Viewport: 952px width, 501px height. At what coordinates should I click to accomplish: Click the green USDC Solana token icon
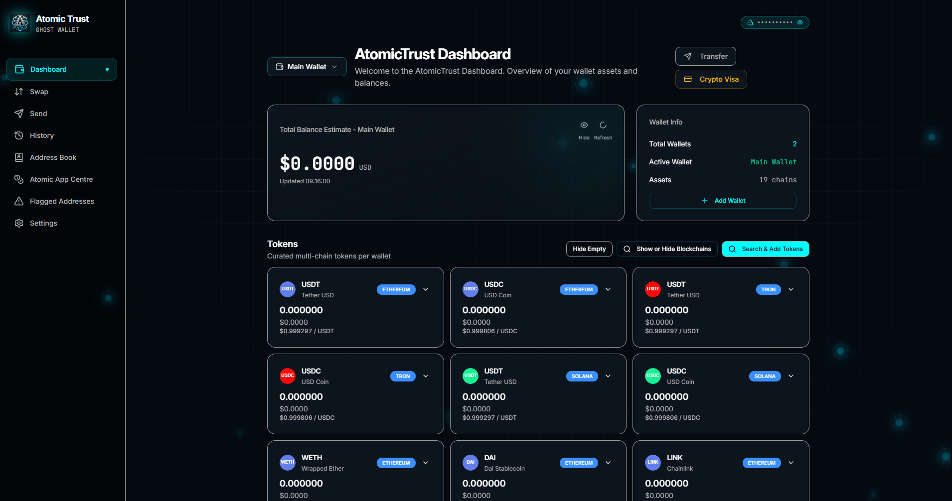tap(653, 376)
